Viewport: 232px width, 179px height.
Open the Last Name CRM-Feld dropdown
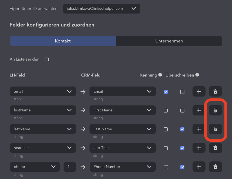pyautogui.click(x=122, y=129)
